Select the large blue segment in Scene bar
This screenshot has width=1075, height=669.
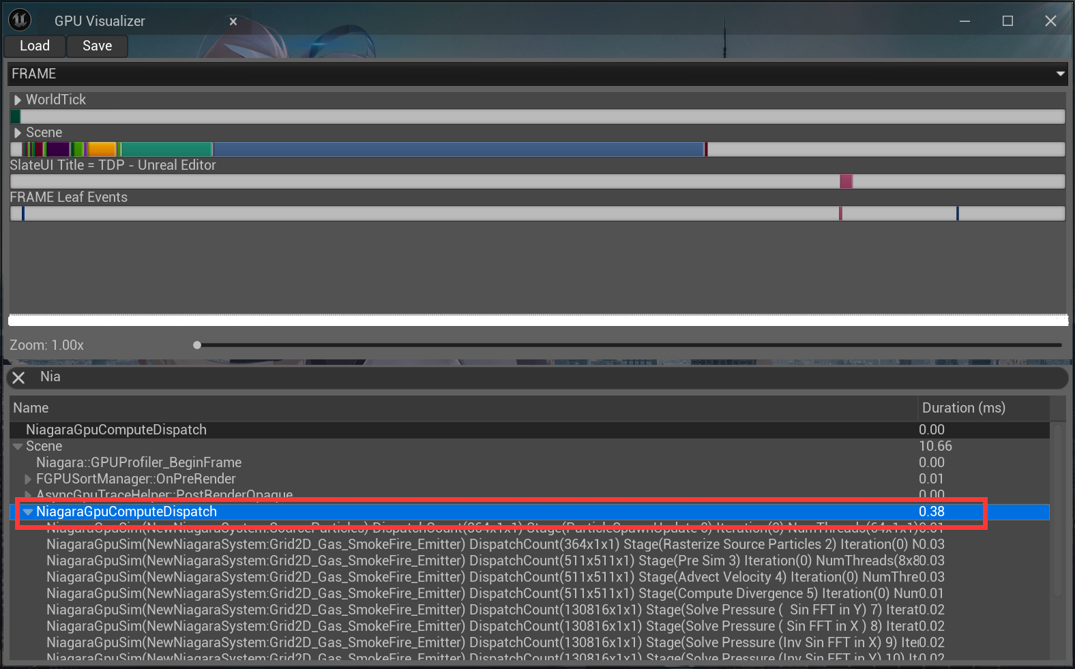click(458, 149)
